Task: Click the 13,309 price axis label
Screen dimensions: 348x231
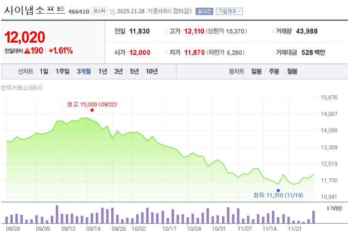Action: coord(329,147)
